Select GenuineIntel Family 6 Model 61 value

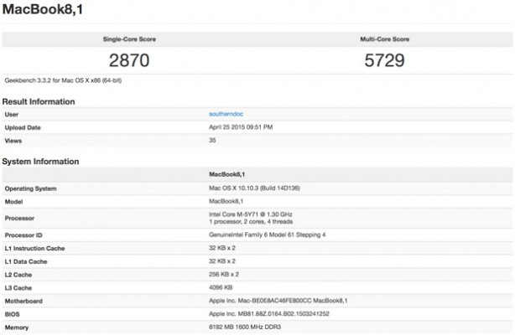(267, 234)
